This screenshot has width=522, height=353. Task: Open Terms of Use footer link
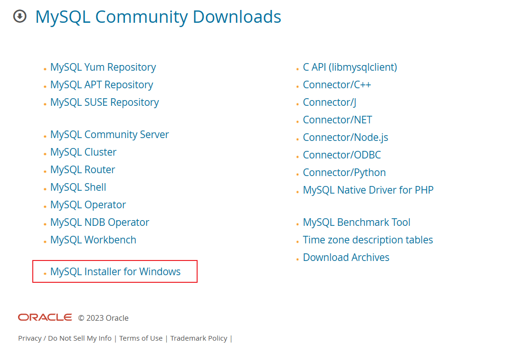[x=141, y=338]
